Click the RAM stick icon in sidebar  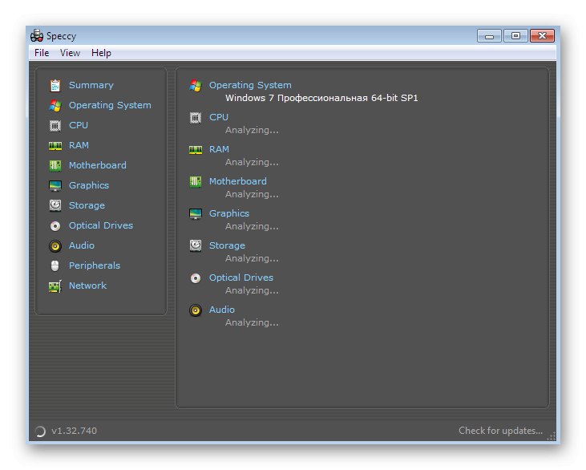(x=55, y=146)
